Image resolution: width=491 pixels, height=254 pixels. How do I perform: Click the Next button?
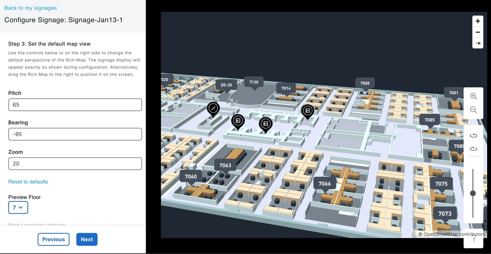click(x=87, y=239)
